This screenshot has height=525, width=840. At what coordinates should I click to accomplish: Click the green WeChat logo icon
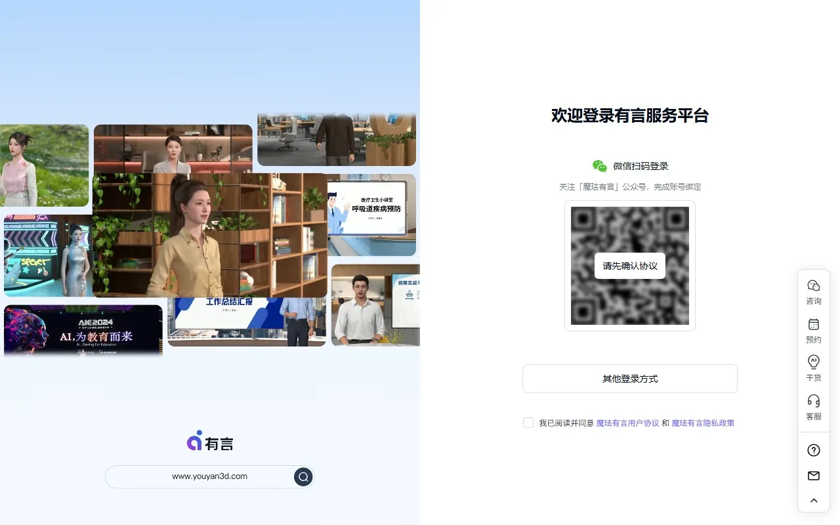(x=599, y=167)
